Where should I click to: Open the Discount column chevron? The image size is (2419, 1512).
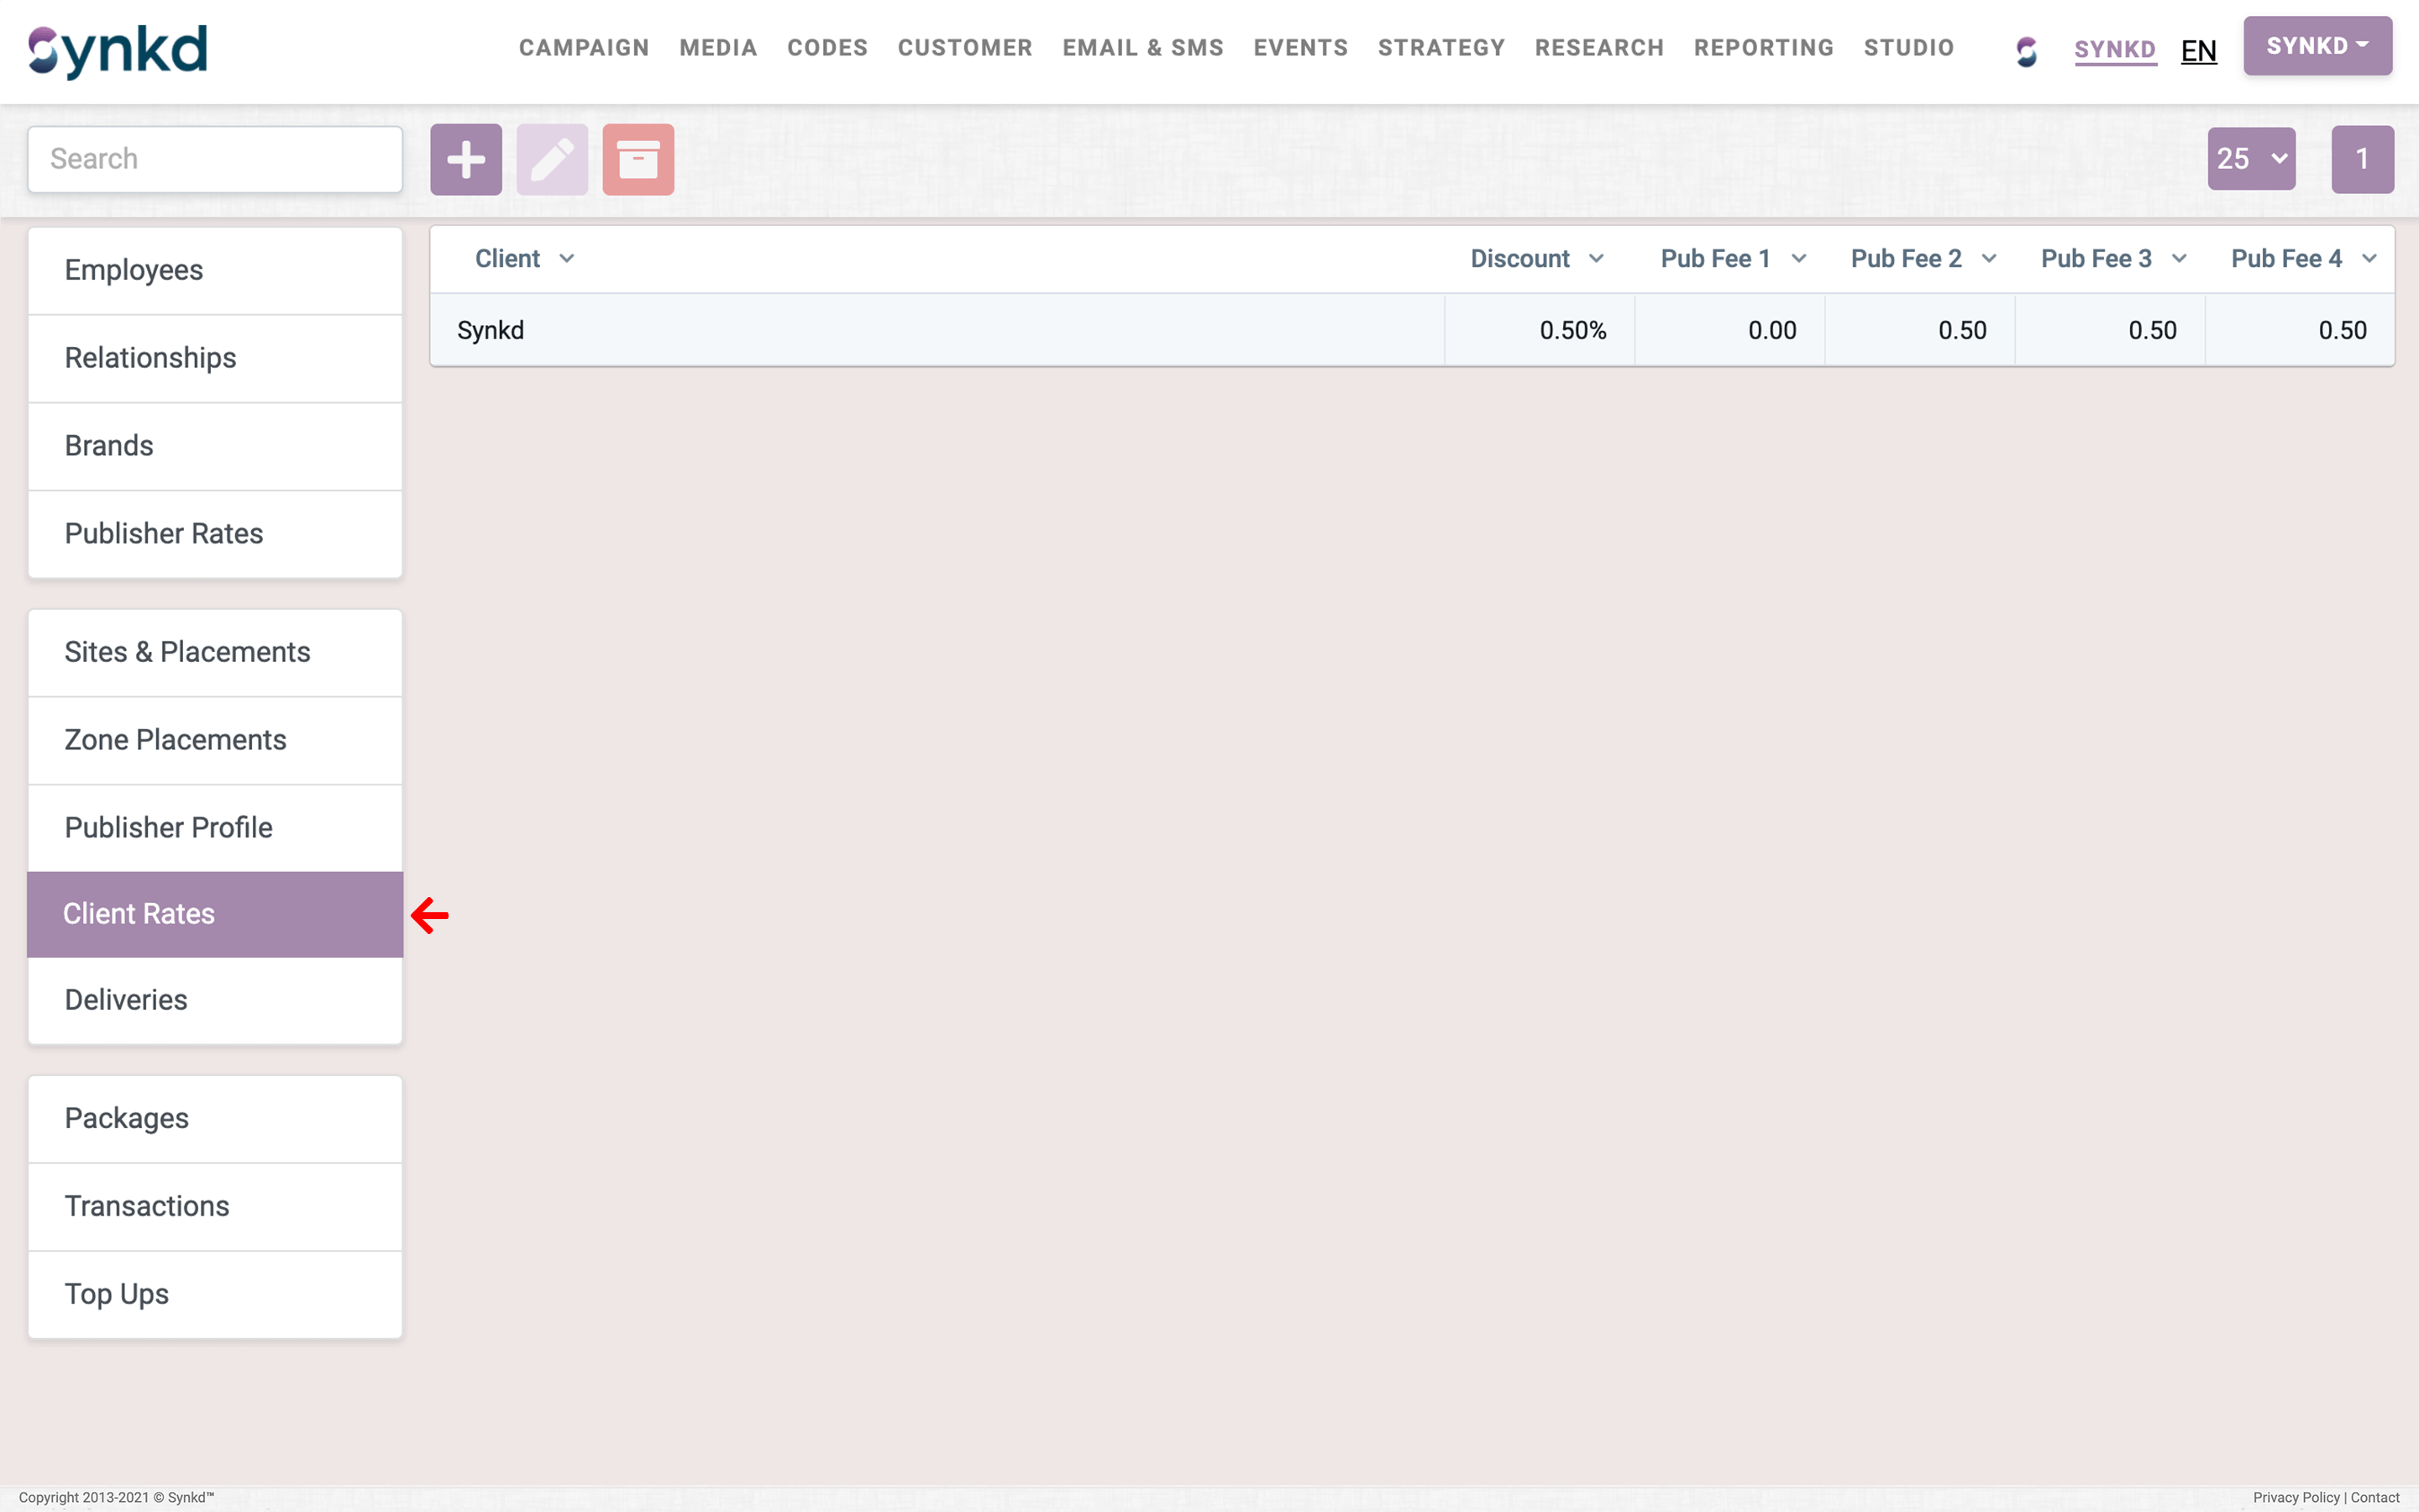1597,259
